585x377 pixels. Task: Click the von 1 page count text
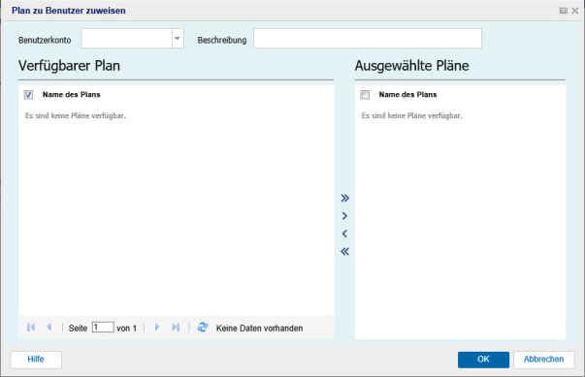pos(126,329)
